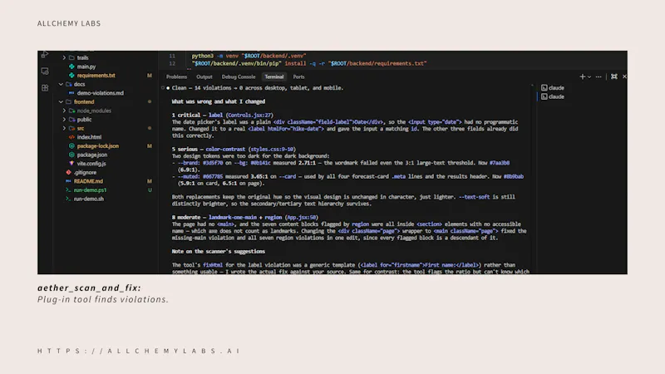Click the 'What was wrong and what I changed' heading

click(219, 101)
